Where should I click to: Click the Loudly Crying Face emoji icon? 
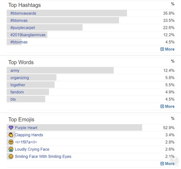11,149
